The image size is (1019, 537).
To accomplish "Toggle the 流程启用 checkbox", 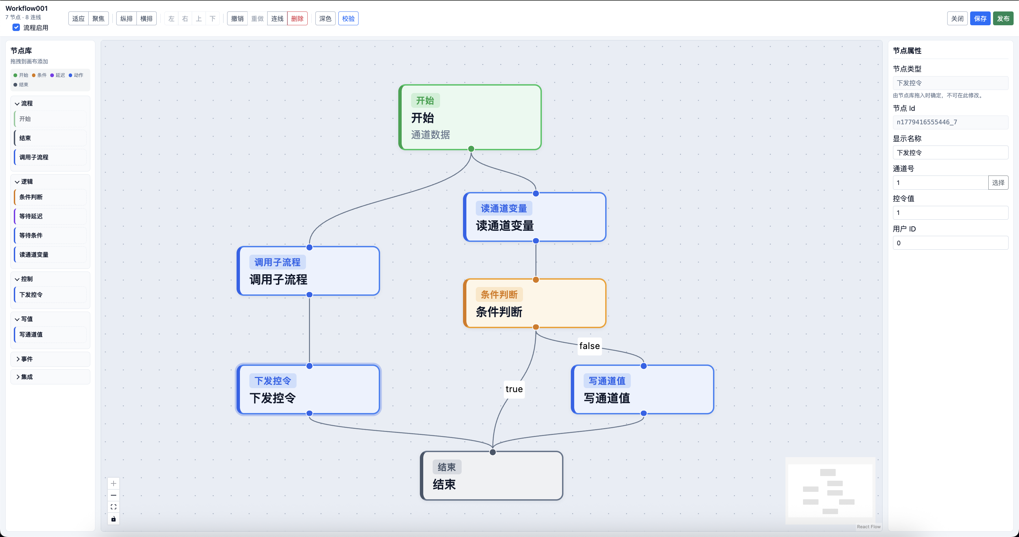I will (16, 27).
